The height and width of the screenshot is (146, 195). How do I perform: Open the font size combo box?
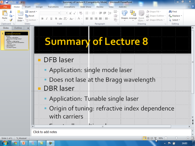(x=67, y=13)
